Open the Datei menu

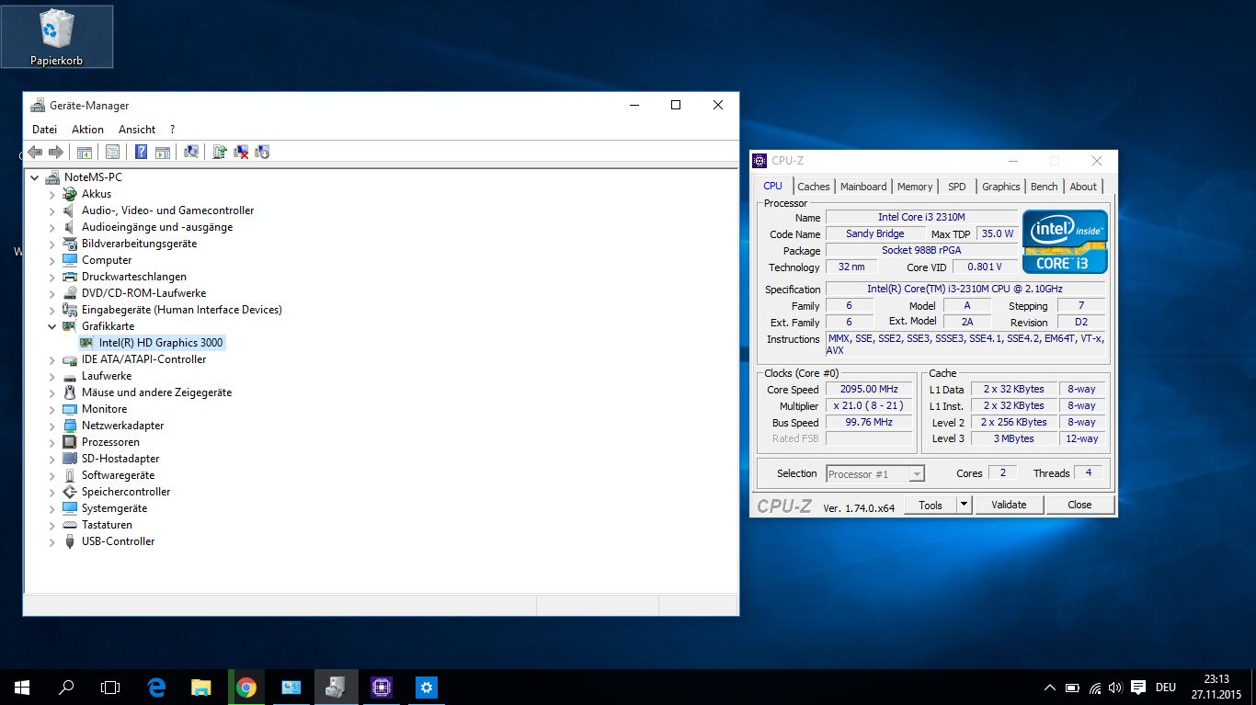(x=44, y=130)
